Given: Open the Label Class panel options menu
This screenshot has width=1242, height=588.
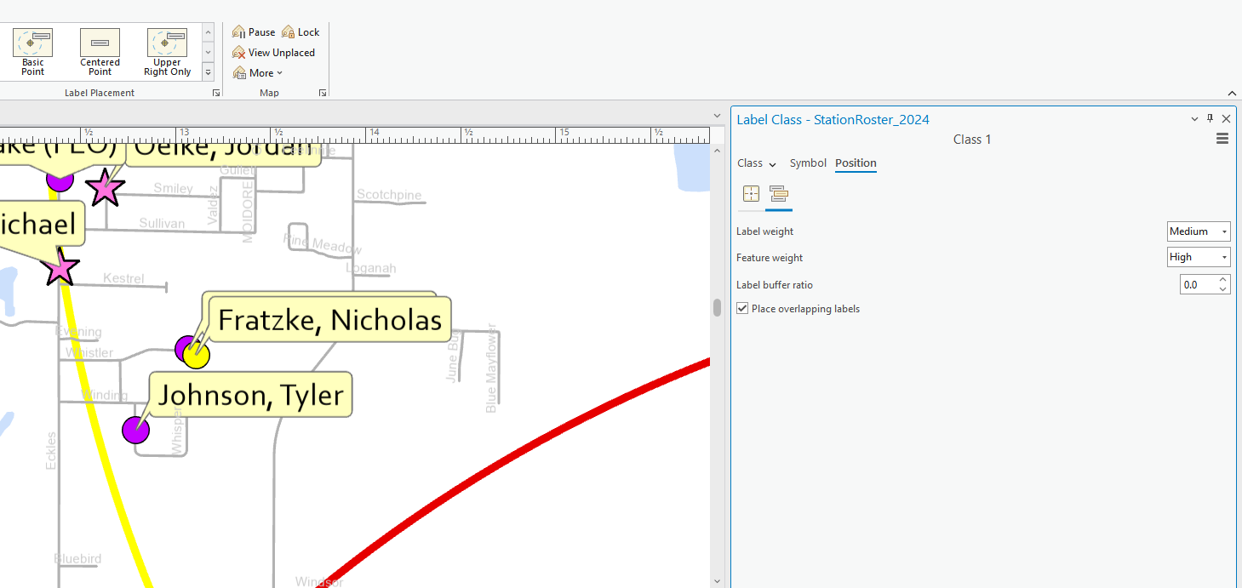Looking at the screenshot, I should [x=1222, y=138].
